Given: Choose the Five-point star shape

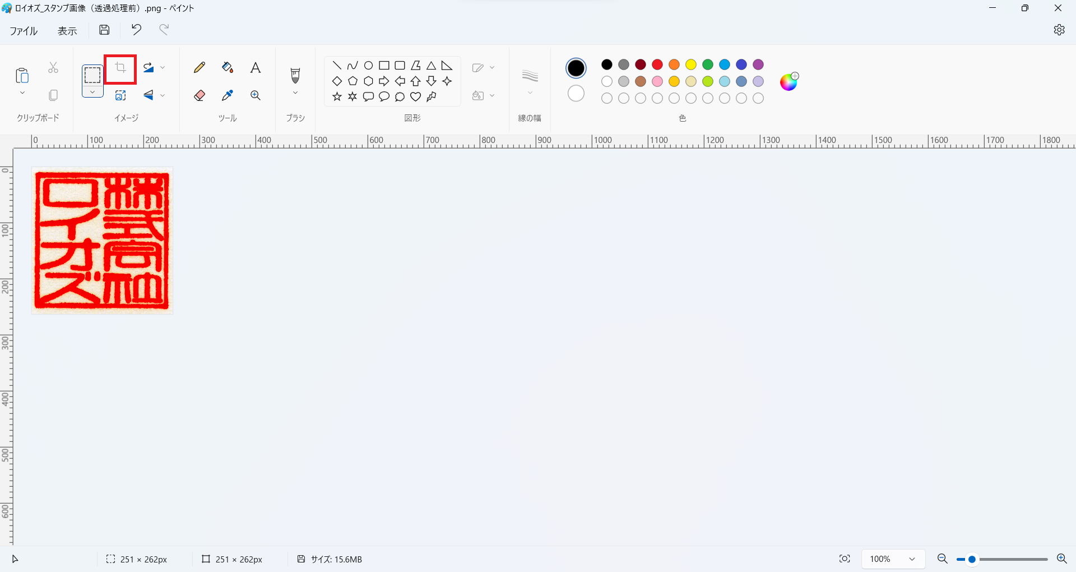Looking at the screenshot, I should tap(337, 96).
